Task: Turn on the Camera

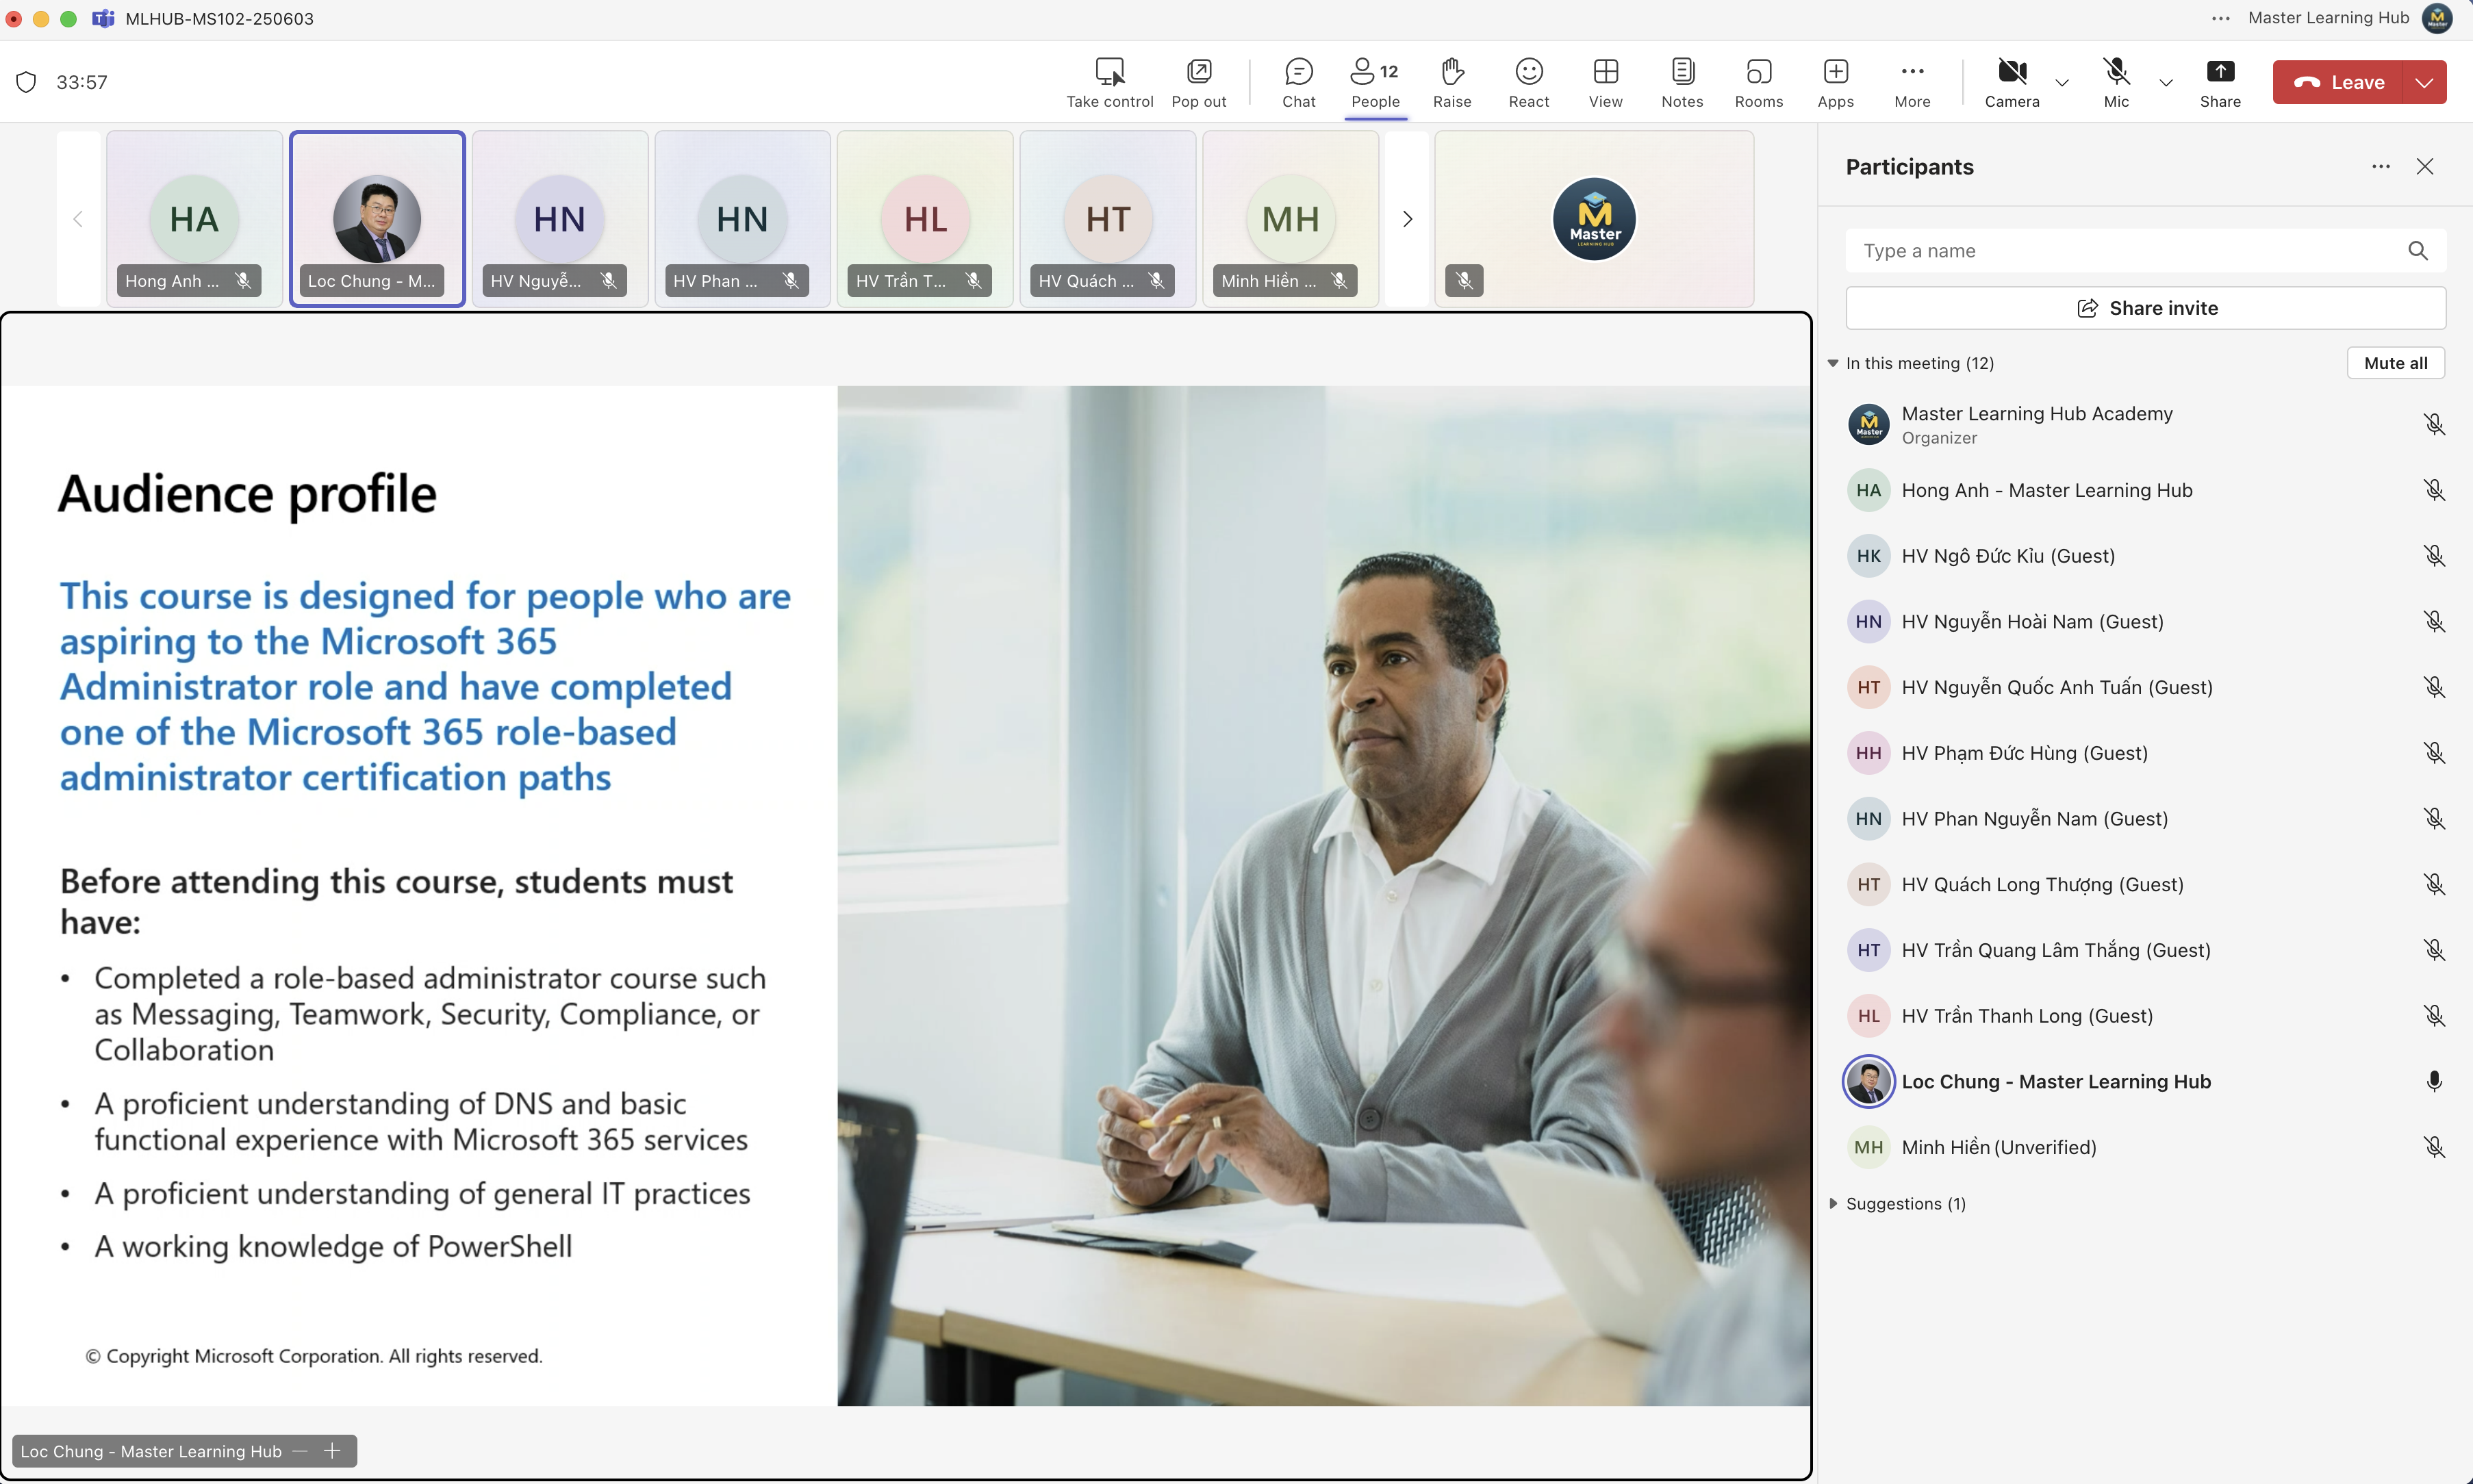Action: [x=2011, y=83]
